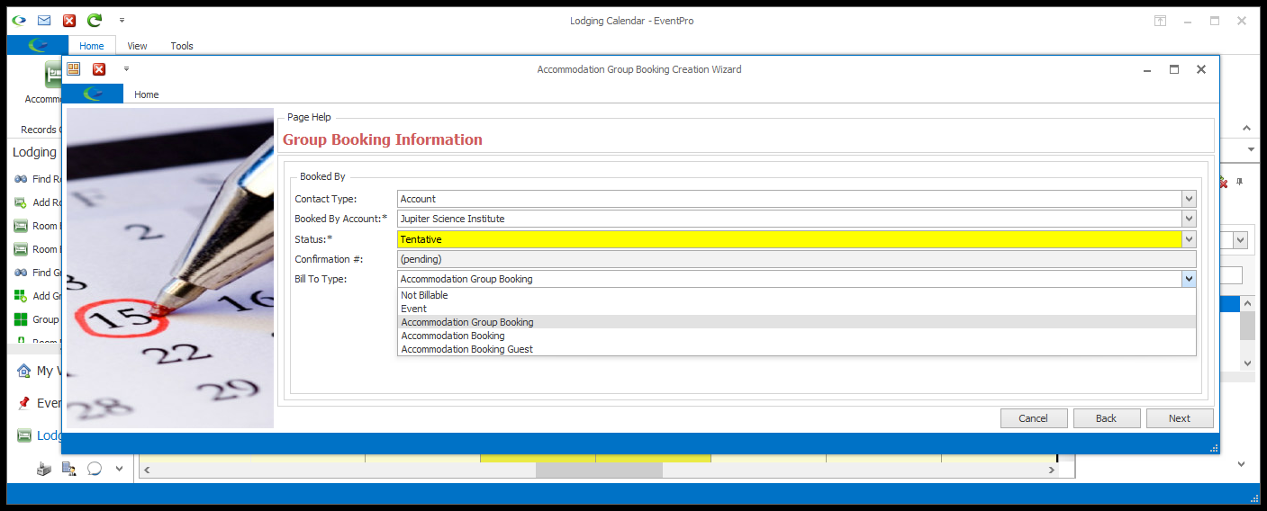
Task: Click the Lodg bed icon in navigation
Action: pyautogui.click(x=24, y=435)
